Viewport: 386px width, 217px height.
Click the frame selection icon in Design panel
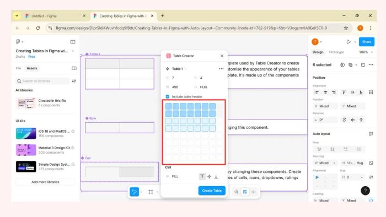[363, 65]
